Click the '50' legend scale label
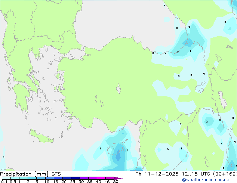The height and width of the screenshot is (183, 237). pos(116,182)
